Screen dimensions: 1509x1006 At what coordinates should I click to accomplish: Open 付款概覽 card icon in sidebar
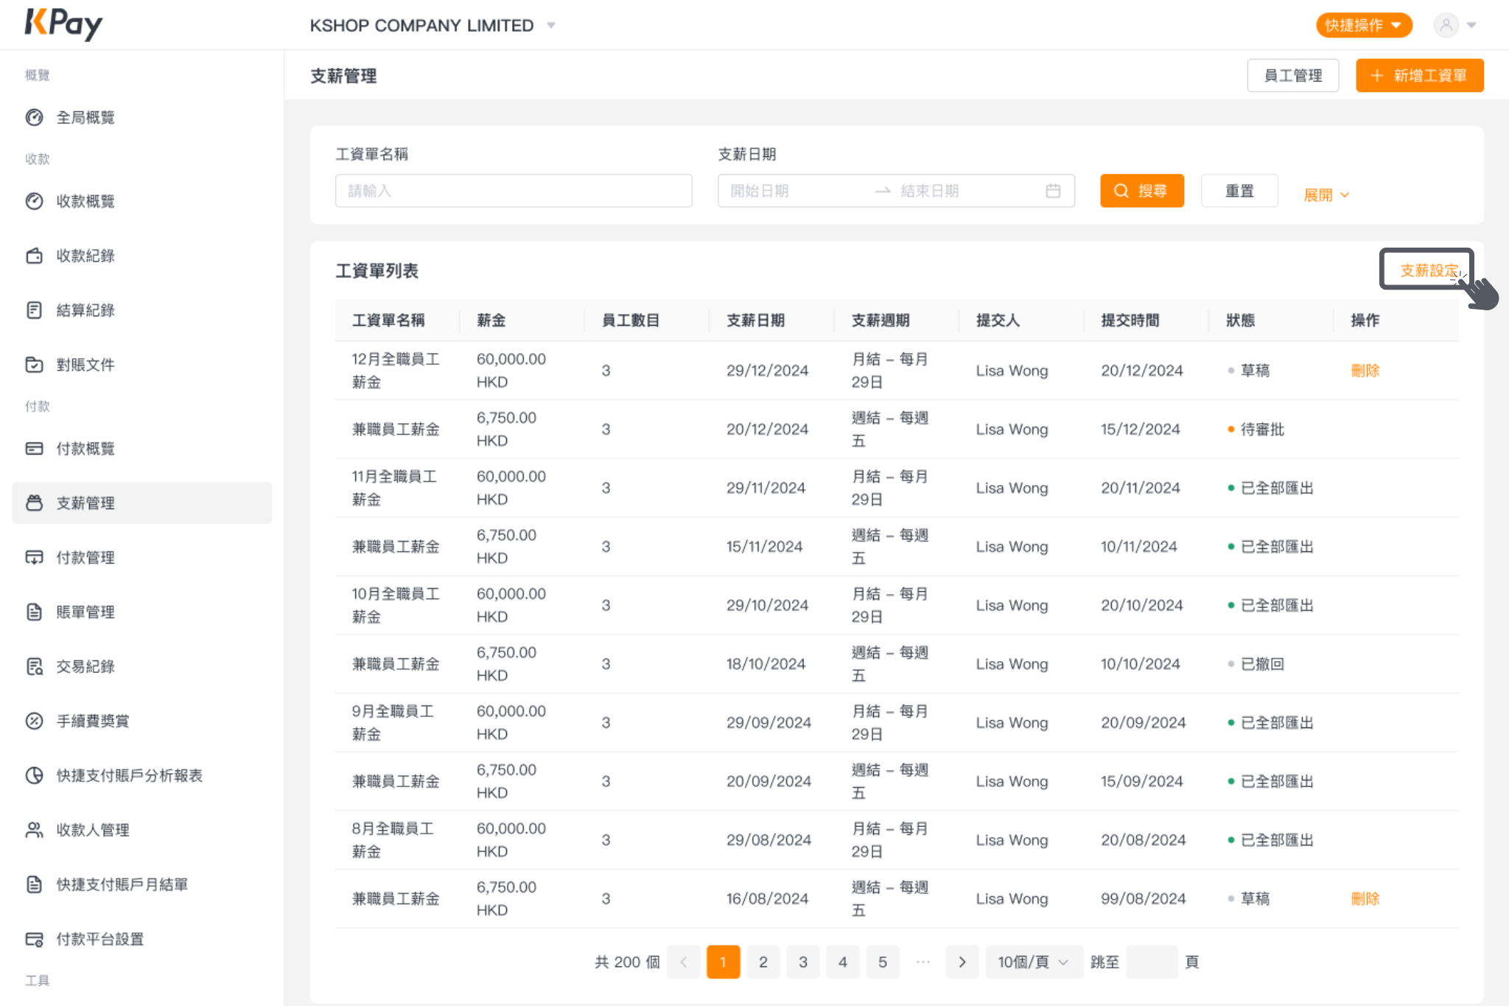pos(34,449)
